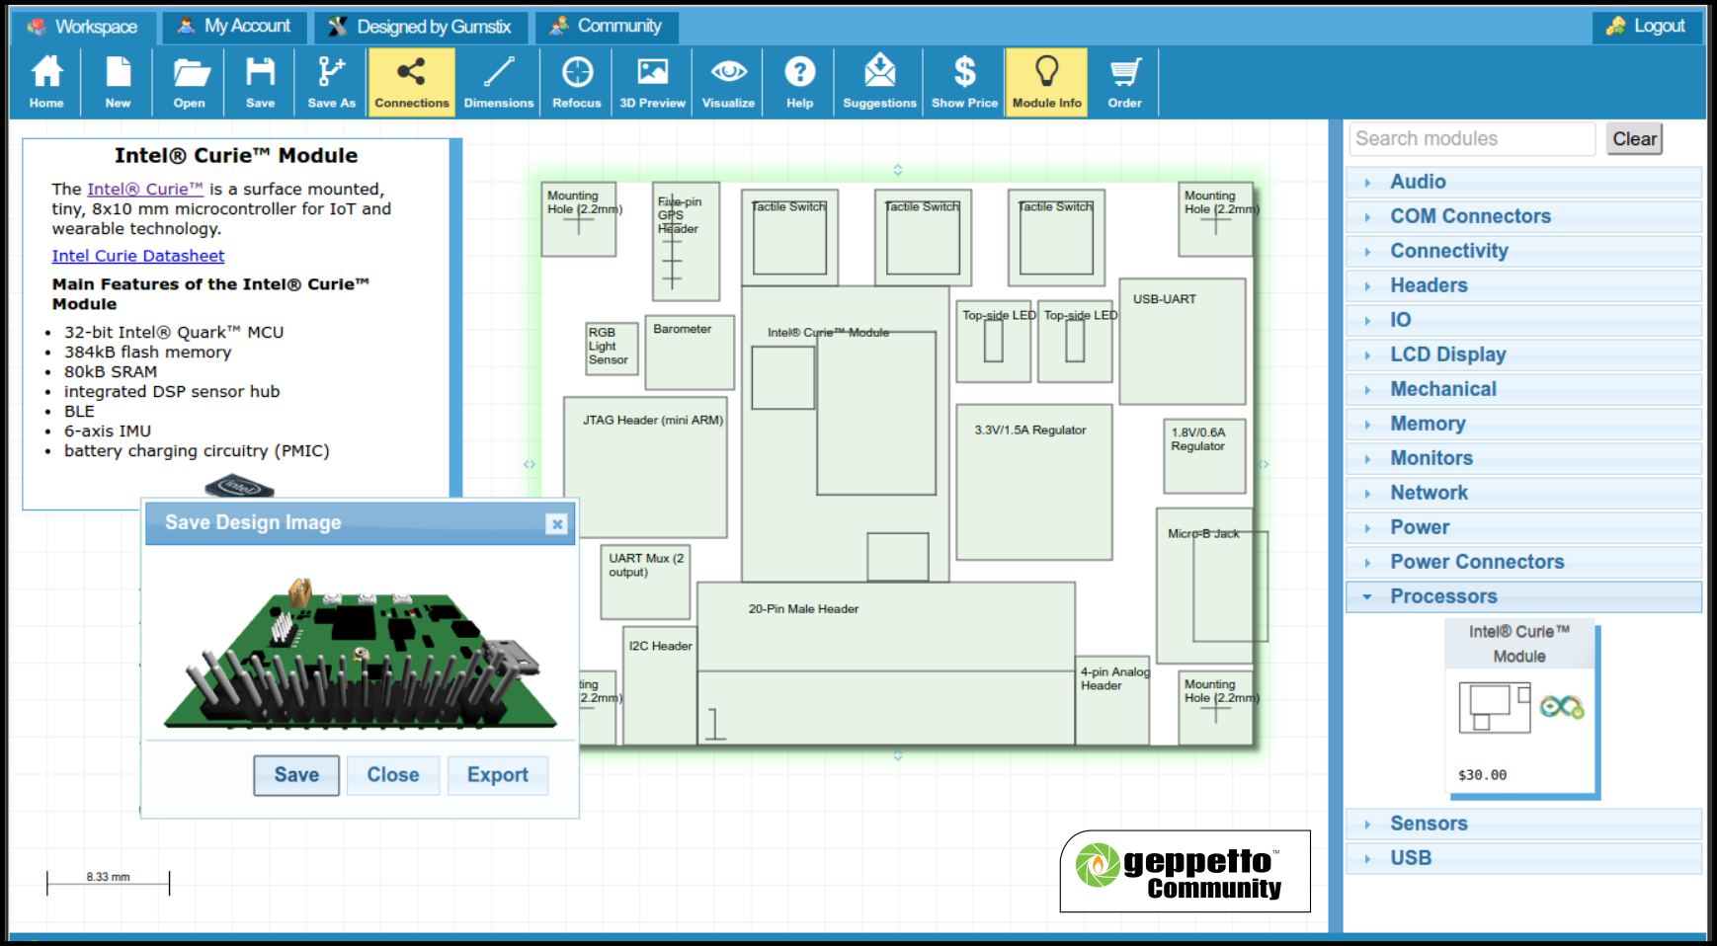The height and width of the screenshot is (946, 1717).
Task: Open the 3D Preview
Action: (652, 83)
